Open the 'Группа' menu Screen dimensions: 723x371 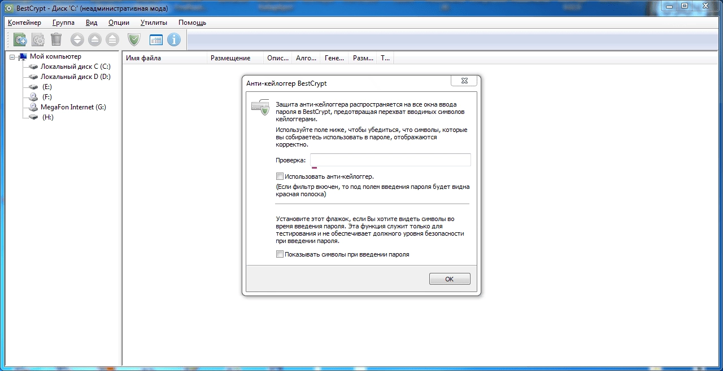(x=64, y=23)
